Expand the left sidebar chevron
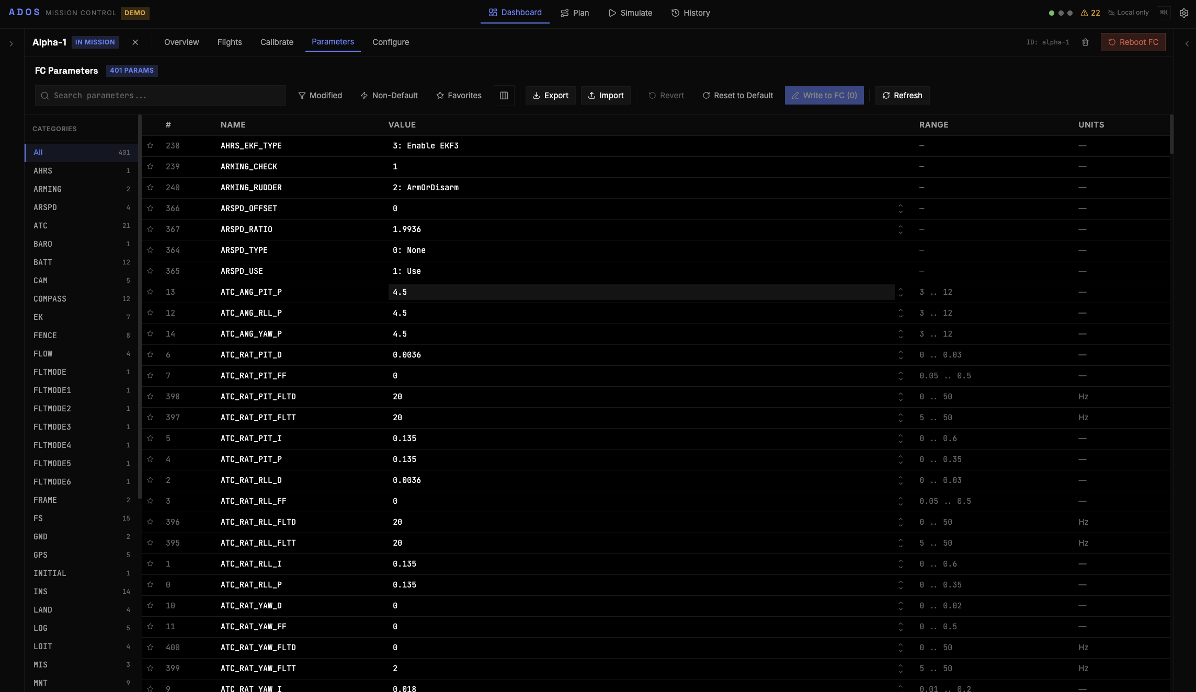Screen dimensions: 1196x692 (11, 44)
